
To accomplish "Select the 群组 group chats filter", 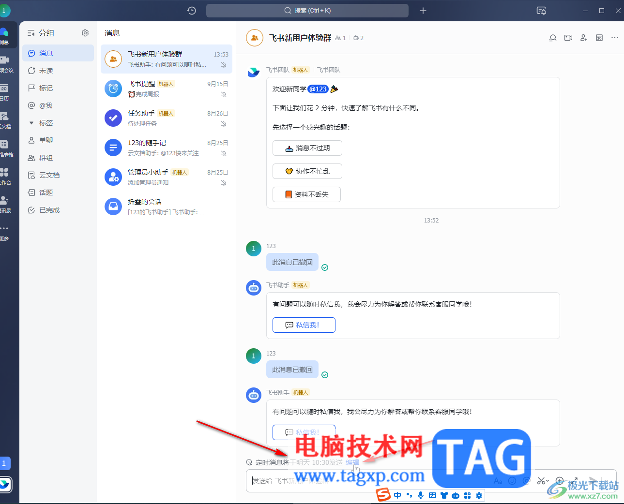I will (x=58, y=158).
